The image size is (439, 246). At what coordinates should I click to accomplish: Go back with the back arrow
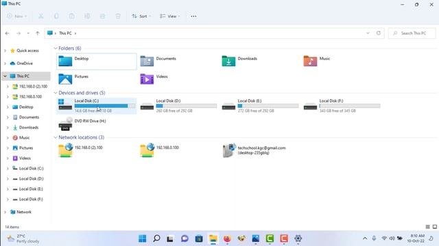coord(8,33)
